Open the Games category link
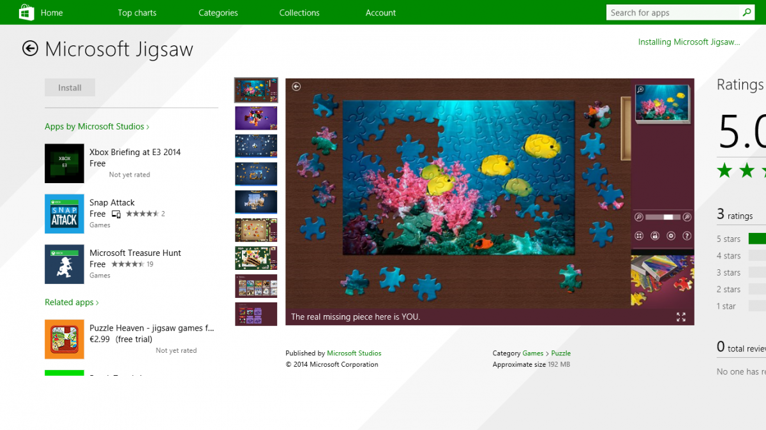Screen dimensions: 766x430 pyautogui.click(x=533, y=353)
